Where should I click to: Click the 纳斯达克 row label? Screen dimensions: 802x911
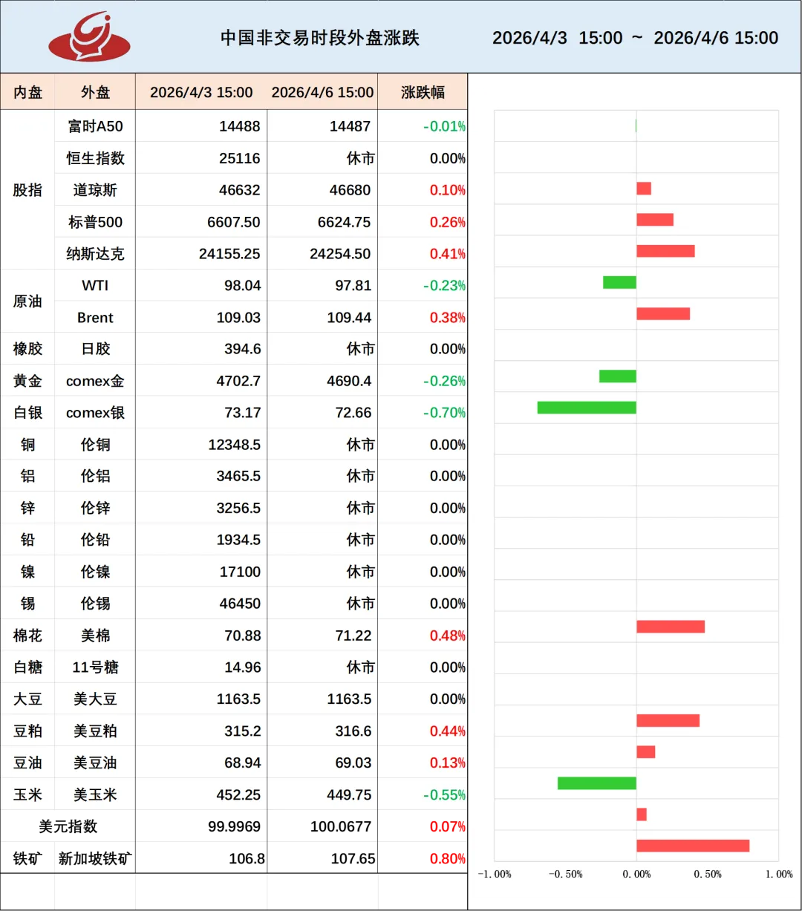(95, 254)
